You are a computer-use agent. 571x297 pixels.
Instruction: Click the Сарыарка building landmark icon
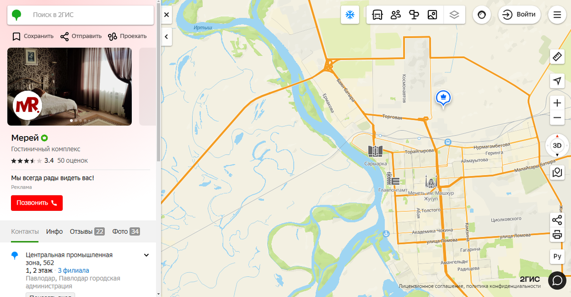(x=375, y=151)
